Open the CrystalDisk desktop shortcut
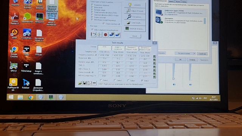Image resolution: width=242 pixels, height=136 pixels. point(27,34)
